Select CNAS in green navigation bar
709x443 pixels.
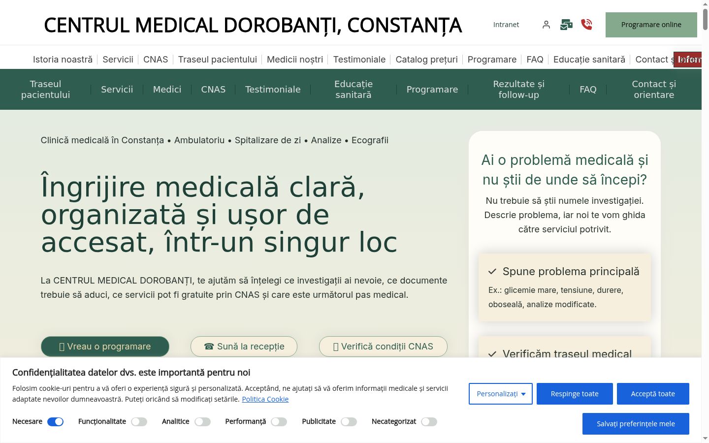[213, 89]
